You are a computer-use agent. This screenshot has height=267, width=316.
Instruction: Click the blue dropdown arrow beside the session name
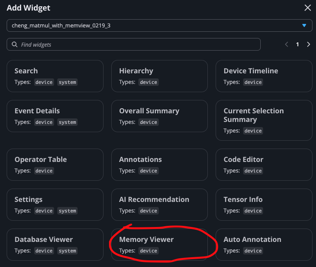(x=304, y=25)
